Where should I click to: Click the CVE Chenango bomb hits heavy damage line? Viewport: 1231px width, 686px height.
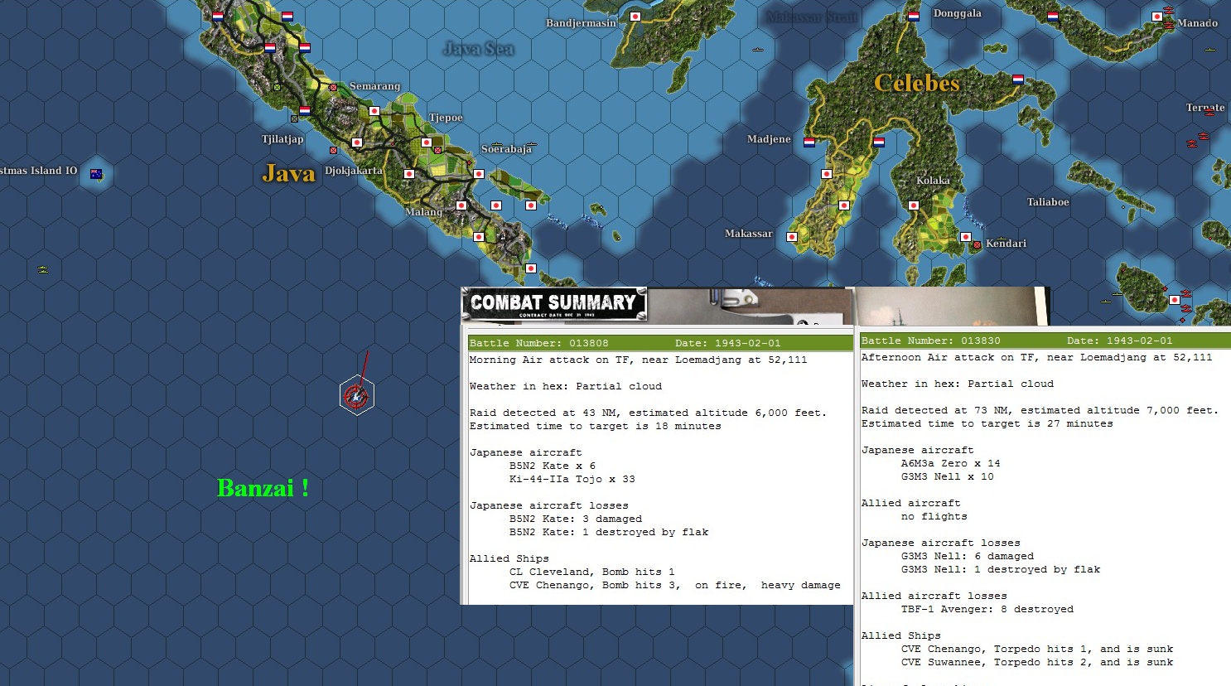coord(675,585)
